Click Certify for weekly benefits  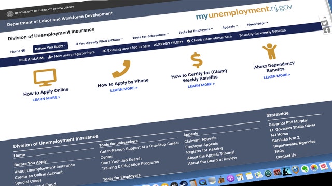262,33
